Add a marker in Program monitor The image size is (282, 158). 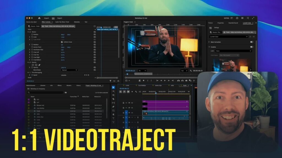click(x=143, y=81)
